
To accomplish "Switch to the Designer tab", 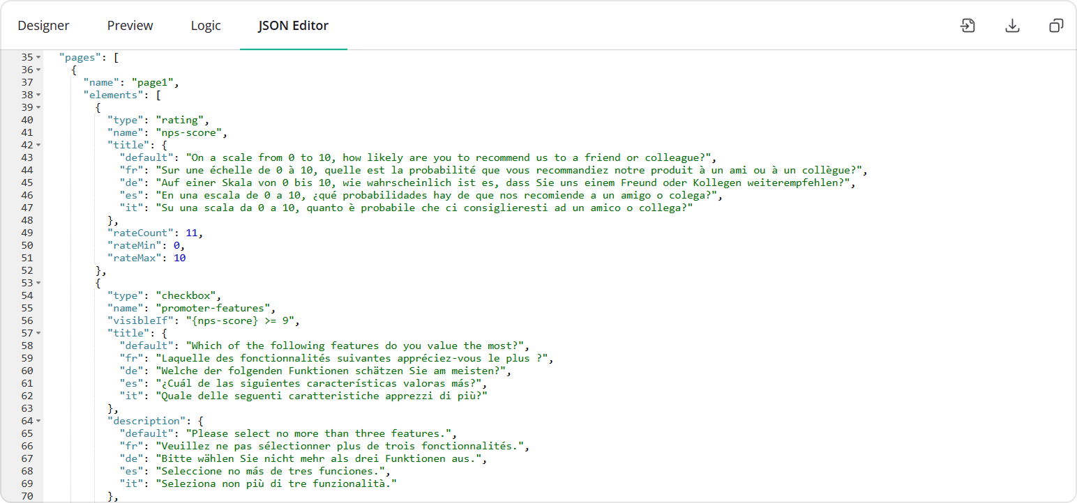I will (43, 25).
